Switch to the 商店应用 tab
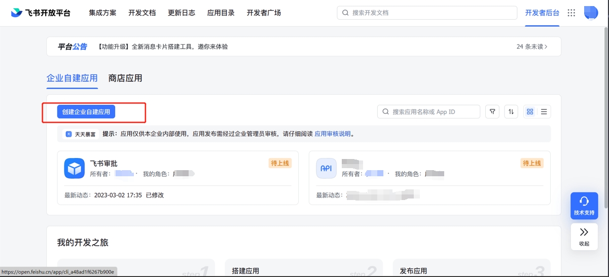609x277 pixels. (x=125, y=78)
